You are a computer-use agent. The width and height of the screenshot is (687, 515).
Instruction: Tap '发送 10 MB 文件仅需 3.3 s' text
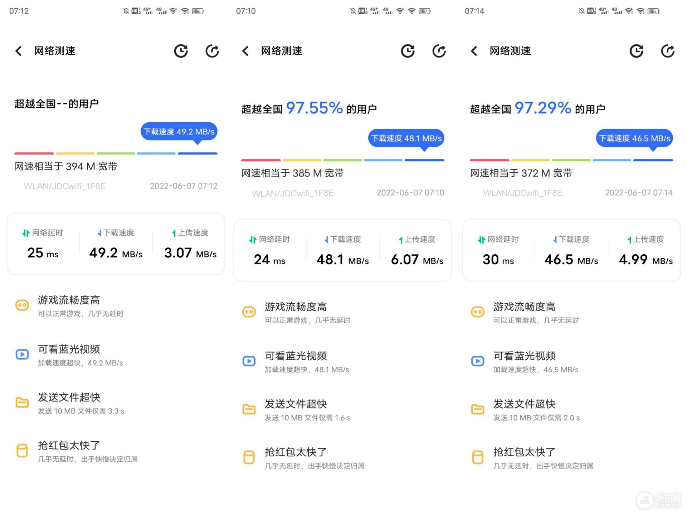tap(81, 411)
